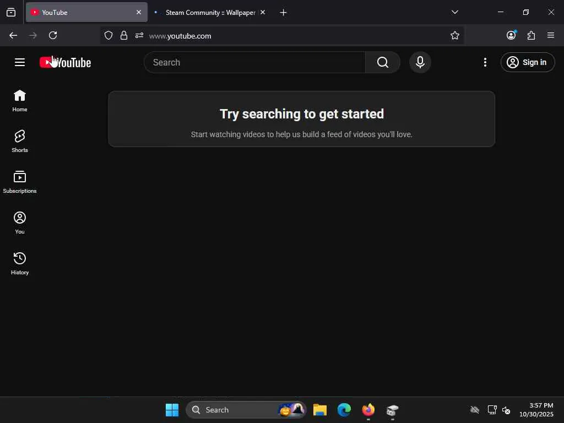Open YouTube settings three-dot menu
The height and width of the screenshot is (423, 564).
[x=485, y=62]
